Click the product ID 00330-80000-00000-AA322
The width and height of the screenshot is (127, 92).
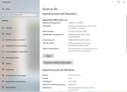point(79,40)
